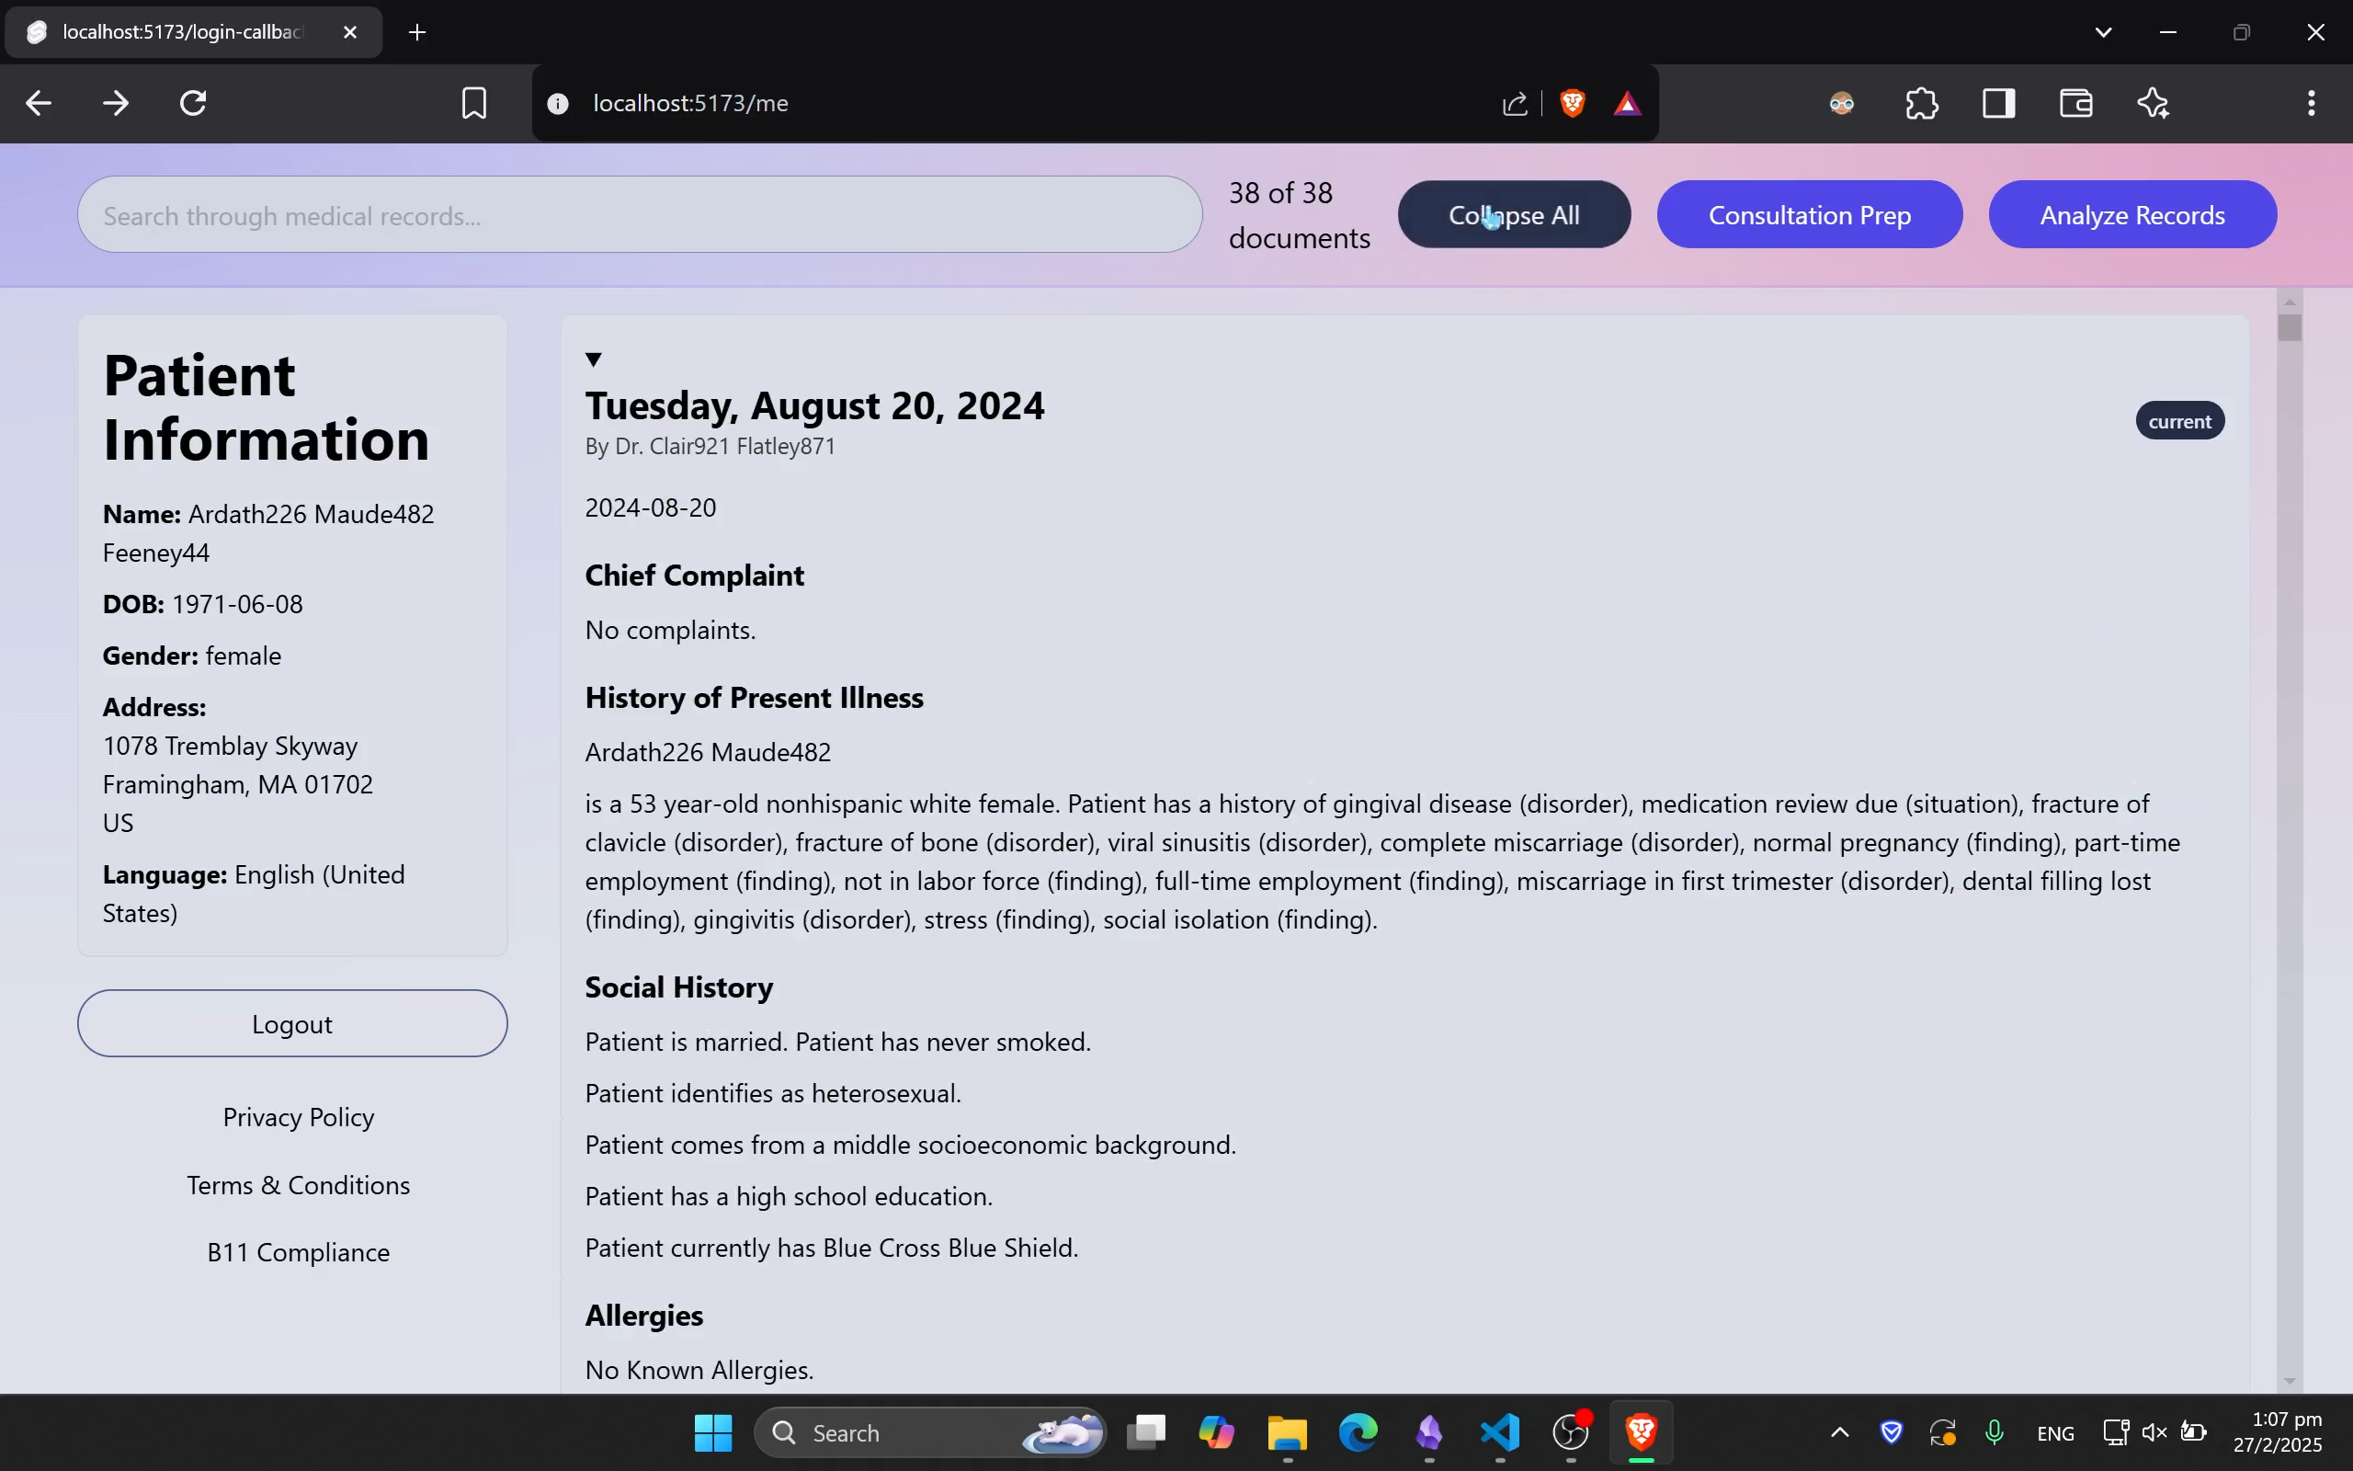Focus the medical records search field
2353x1471 pixels.
pyautogui.click(x=639, y=215)
